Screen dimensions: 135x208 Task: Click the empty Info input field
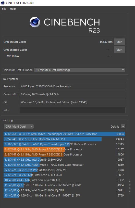[x=72, y=110]
